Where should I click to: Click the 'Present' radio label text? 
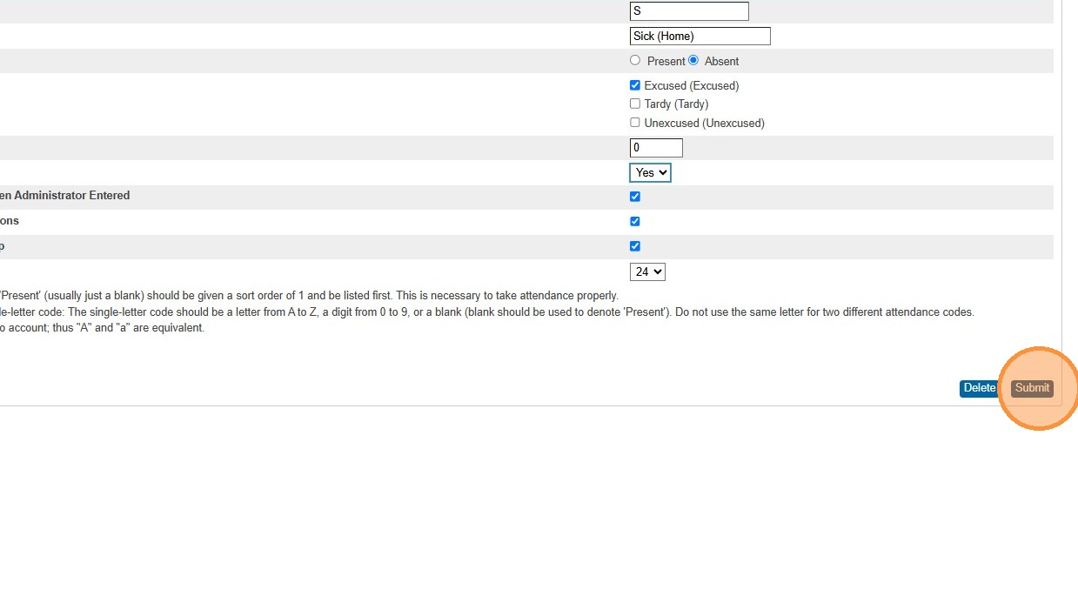point(666,62)
